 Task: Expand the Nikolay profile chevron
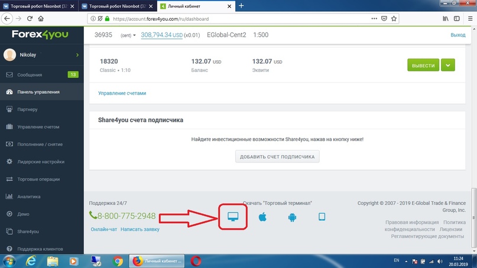tap(77, 55)
